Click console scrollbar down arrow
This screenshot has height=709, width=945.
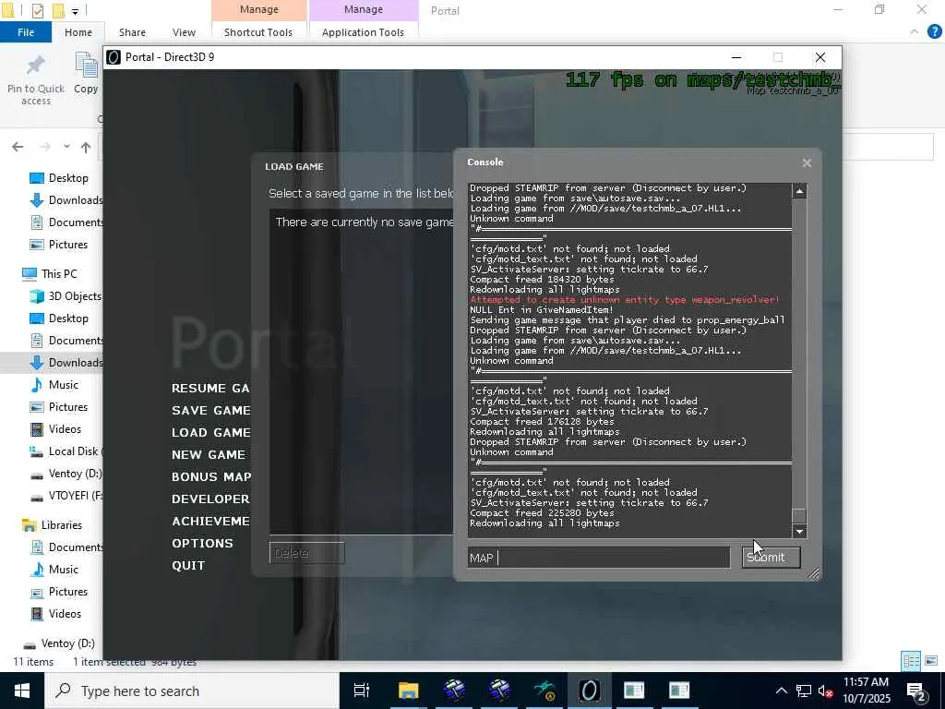(799, 531)
